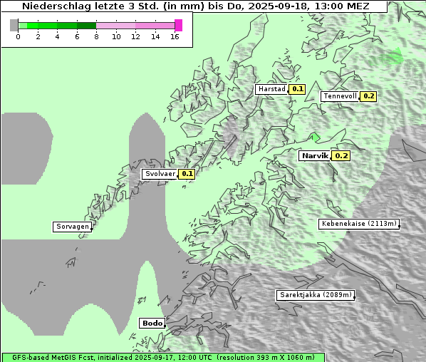The height and width of the screenshot is (362, 426).
Task: Click the dark green 6-8 mm legend segment
Action: pos(86,26)
